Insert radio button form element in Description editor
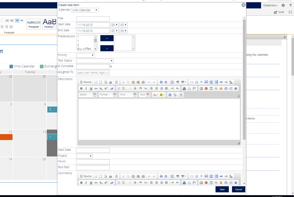This screenshot has height=197, width=294. coord(201,82)
